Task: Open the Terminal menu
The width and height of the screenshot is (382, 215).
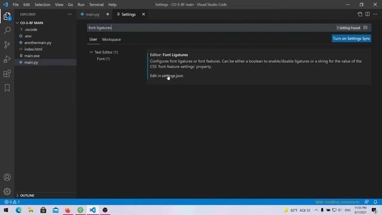Action: 96,4
